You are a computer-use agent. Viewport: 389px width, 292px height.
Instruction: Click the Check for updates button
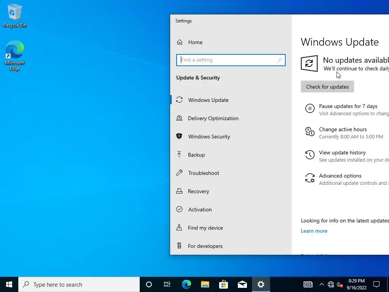pos(327,87)
